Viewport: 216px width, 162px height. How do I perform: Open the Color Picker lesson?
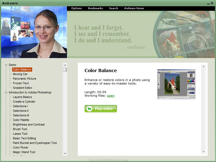click(x=21, y=147)
